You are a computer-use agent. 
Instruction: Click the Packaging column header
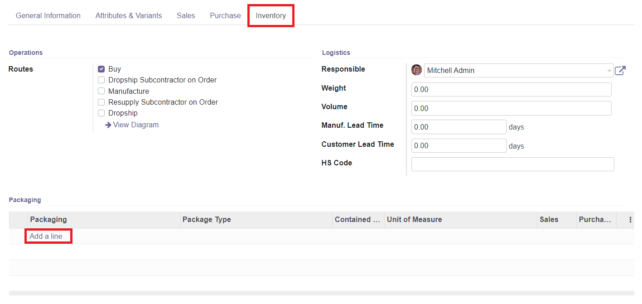[x=48, y=219]
